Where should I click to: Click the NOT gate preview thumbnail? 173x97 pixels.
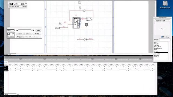(162, 29)
